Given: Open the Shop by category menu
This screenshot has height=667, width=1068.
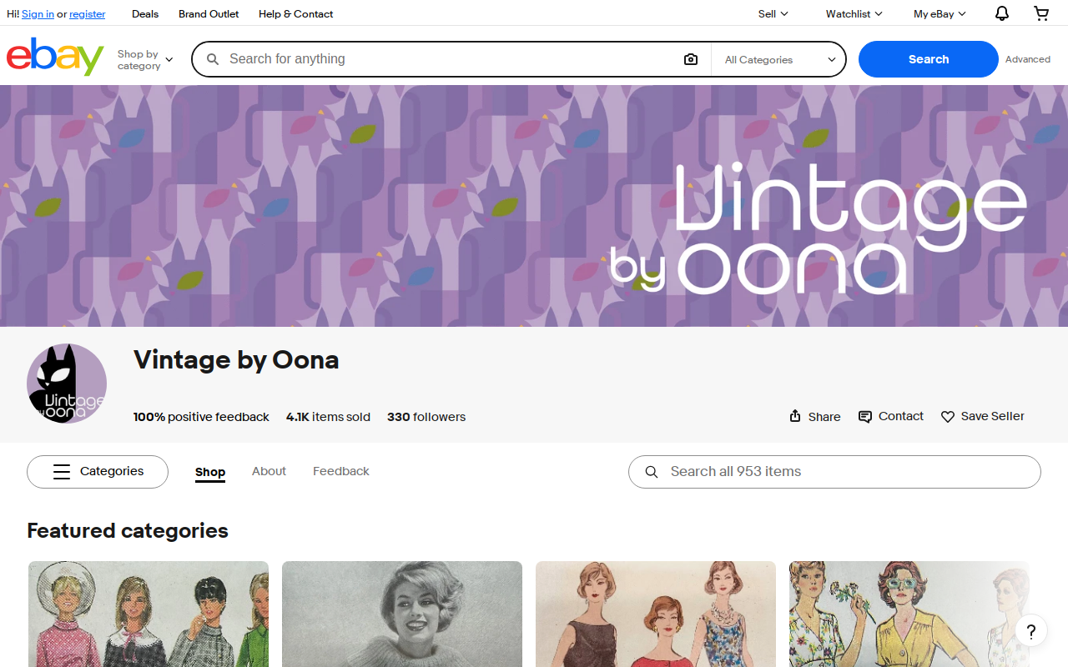Looking at the screenshot, I should tap(145, 59).
